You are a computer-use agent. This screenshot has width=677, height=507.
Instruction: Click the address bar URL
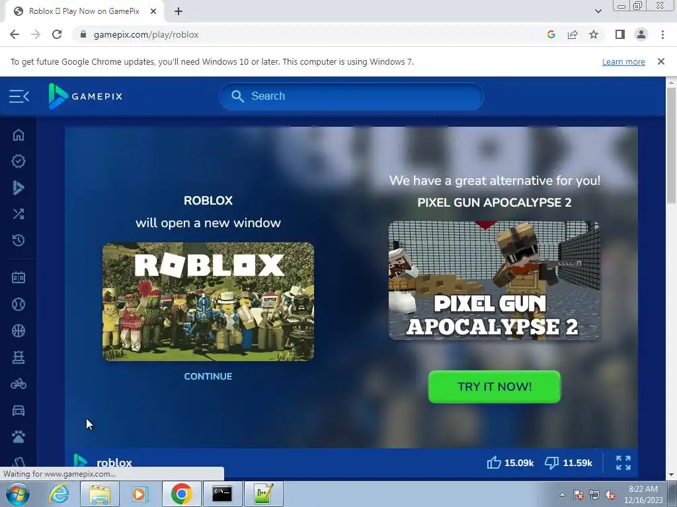(x=146, y=34)
